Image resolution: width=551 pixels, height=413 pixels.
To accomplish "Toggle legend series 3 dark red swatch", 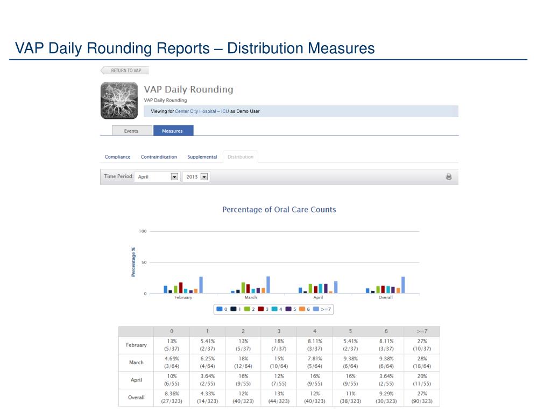I will [261, 309].
